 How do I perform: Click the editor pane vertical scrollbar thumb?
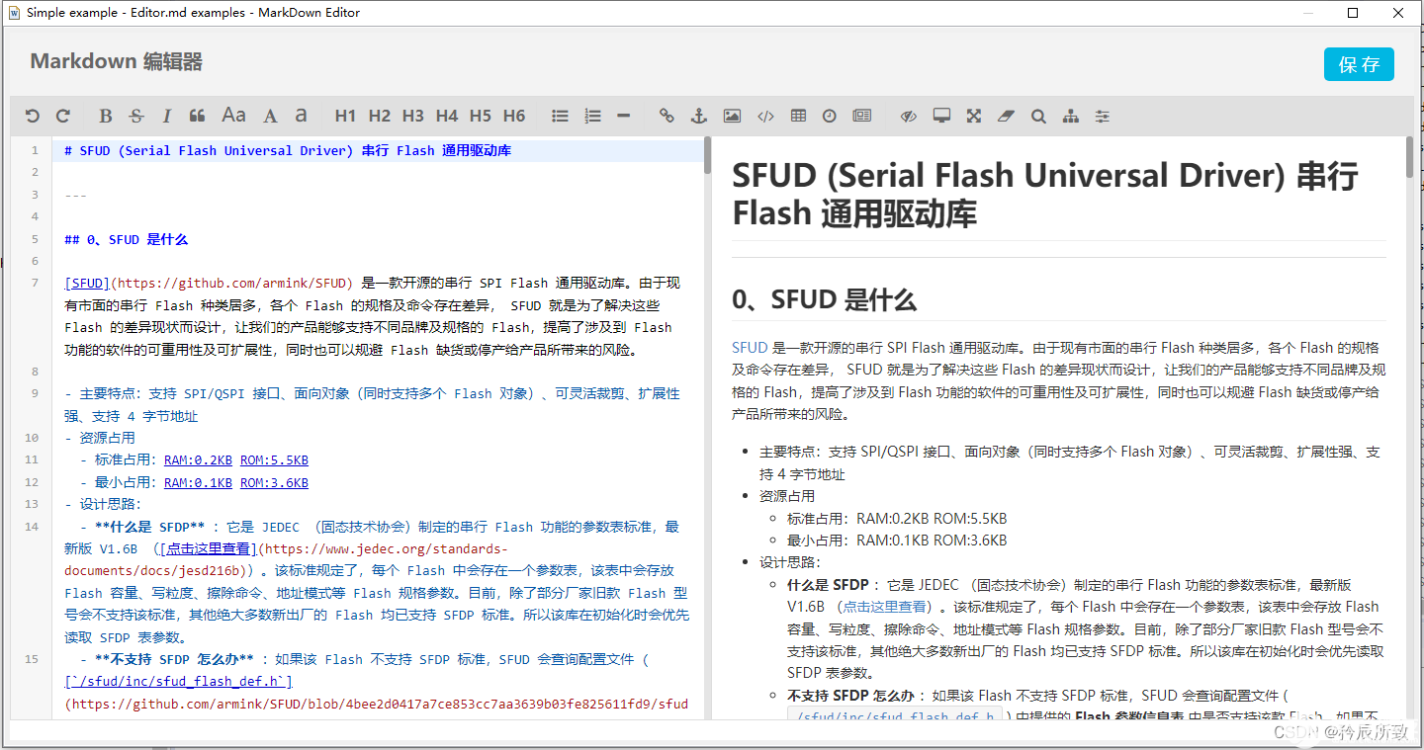click(707, 155)
